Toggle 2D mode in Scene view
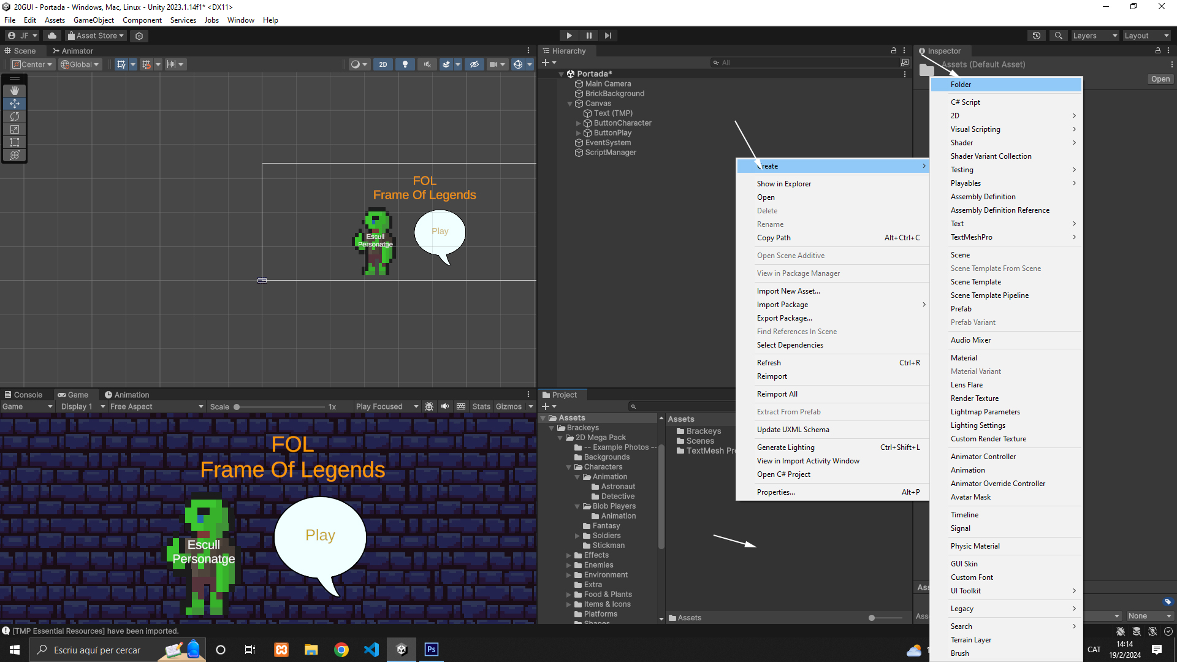This screenshot has width=1177, height=662. coord(383,64)
